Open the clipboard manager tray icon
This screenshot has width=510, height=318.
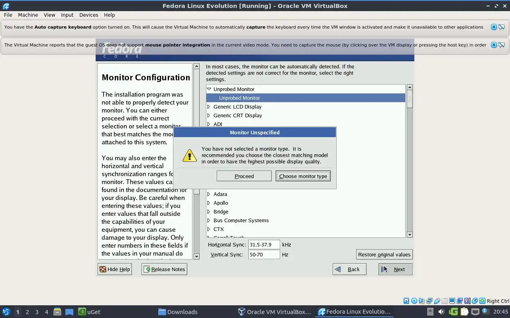465,312
